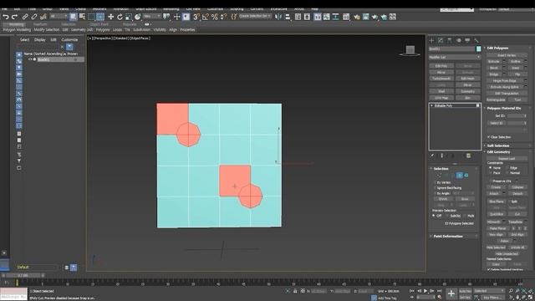535x301 pixels.
Task: Select the Normal constraint radio button
Action: [507, 173]
